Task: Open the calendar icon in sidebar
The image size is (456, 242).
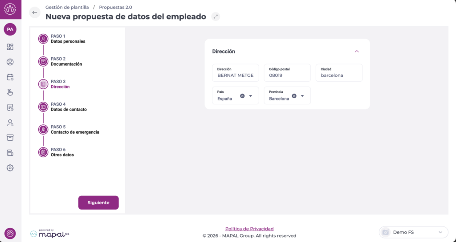Action: pos(10,77)
